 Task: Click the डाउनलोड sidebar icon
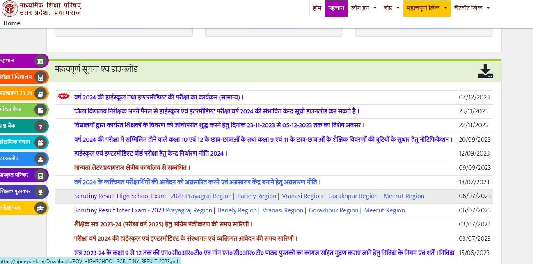click(41, 158)
